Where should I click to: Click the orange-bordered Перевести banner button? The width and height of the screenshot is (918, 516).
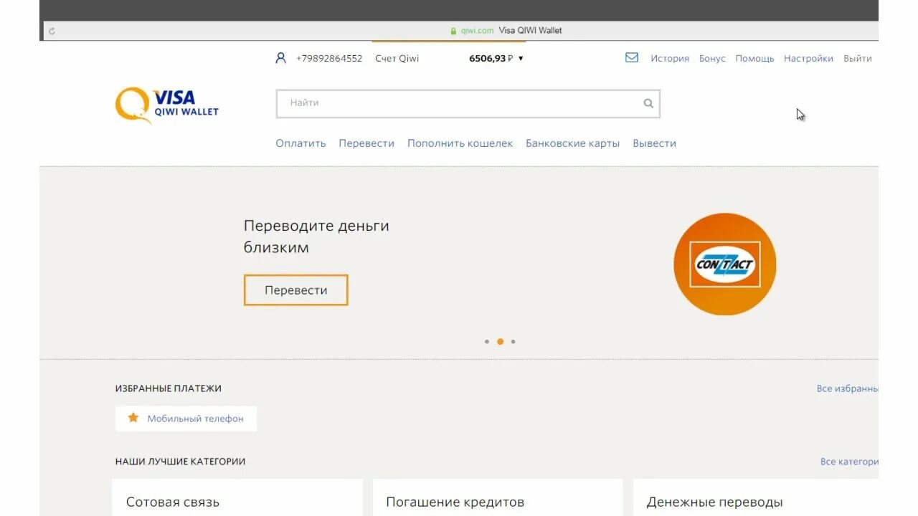pos(295,290)
